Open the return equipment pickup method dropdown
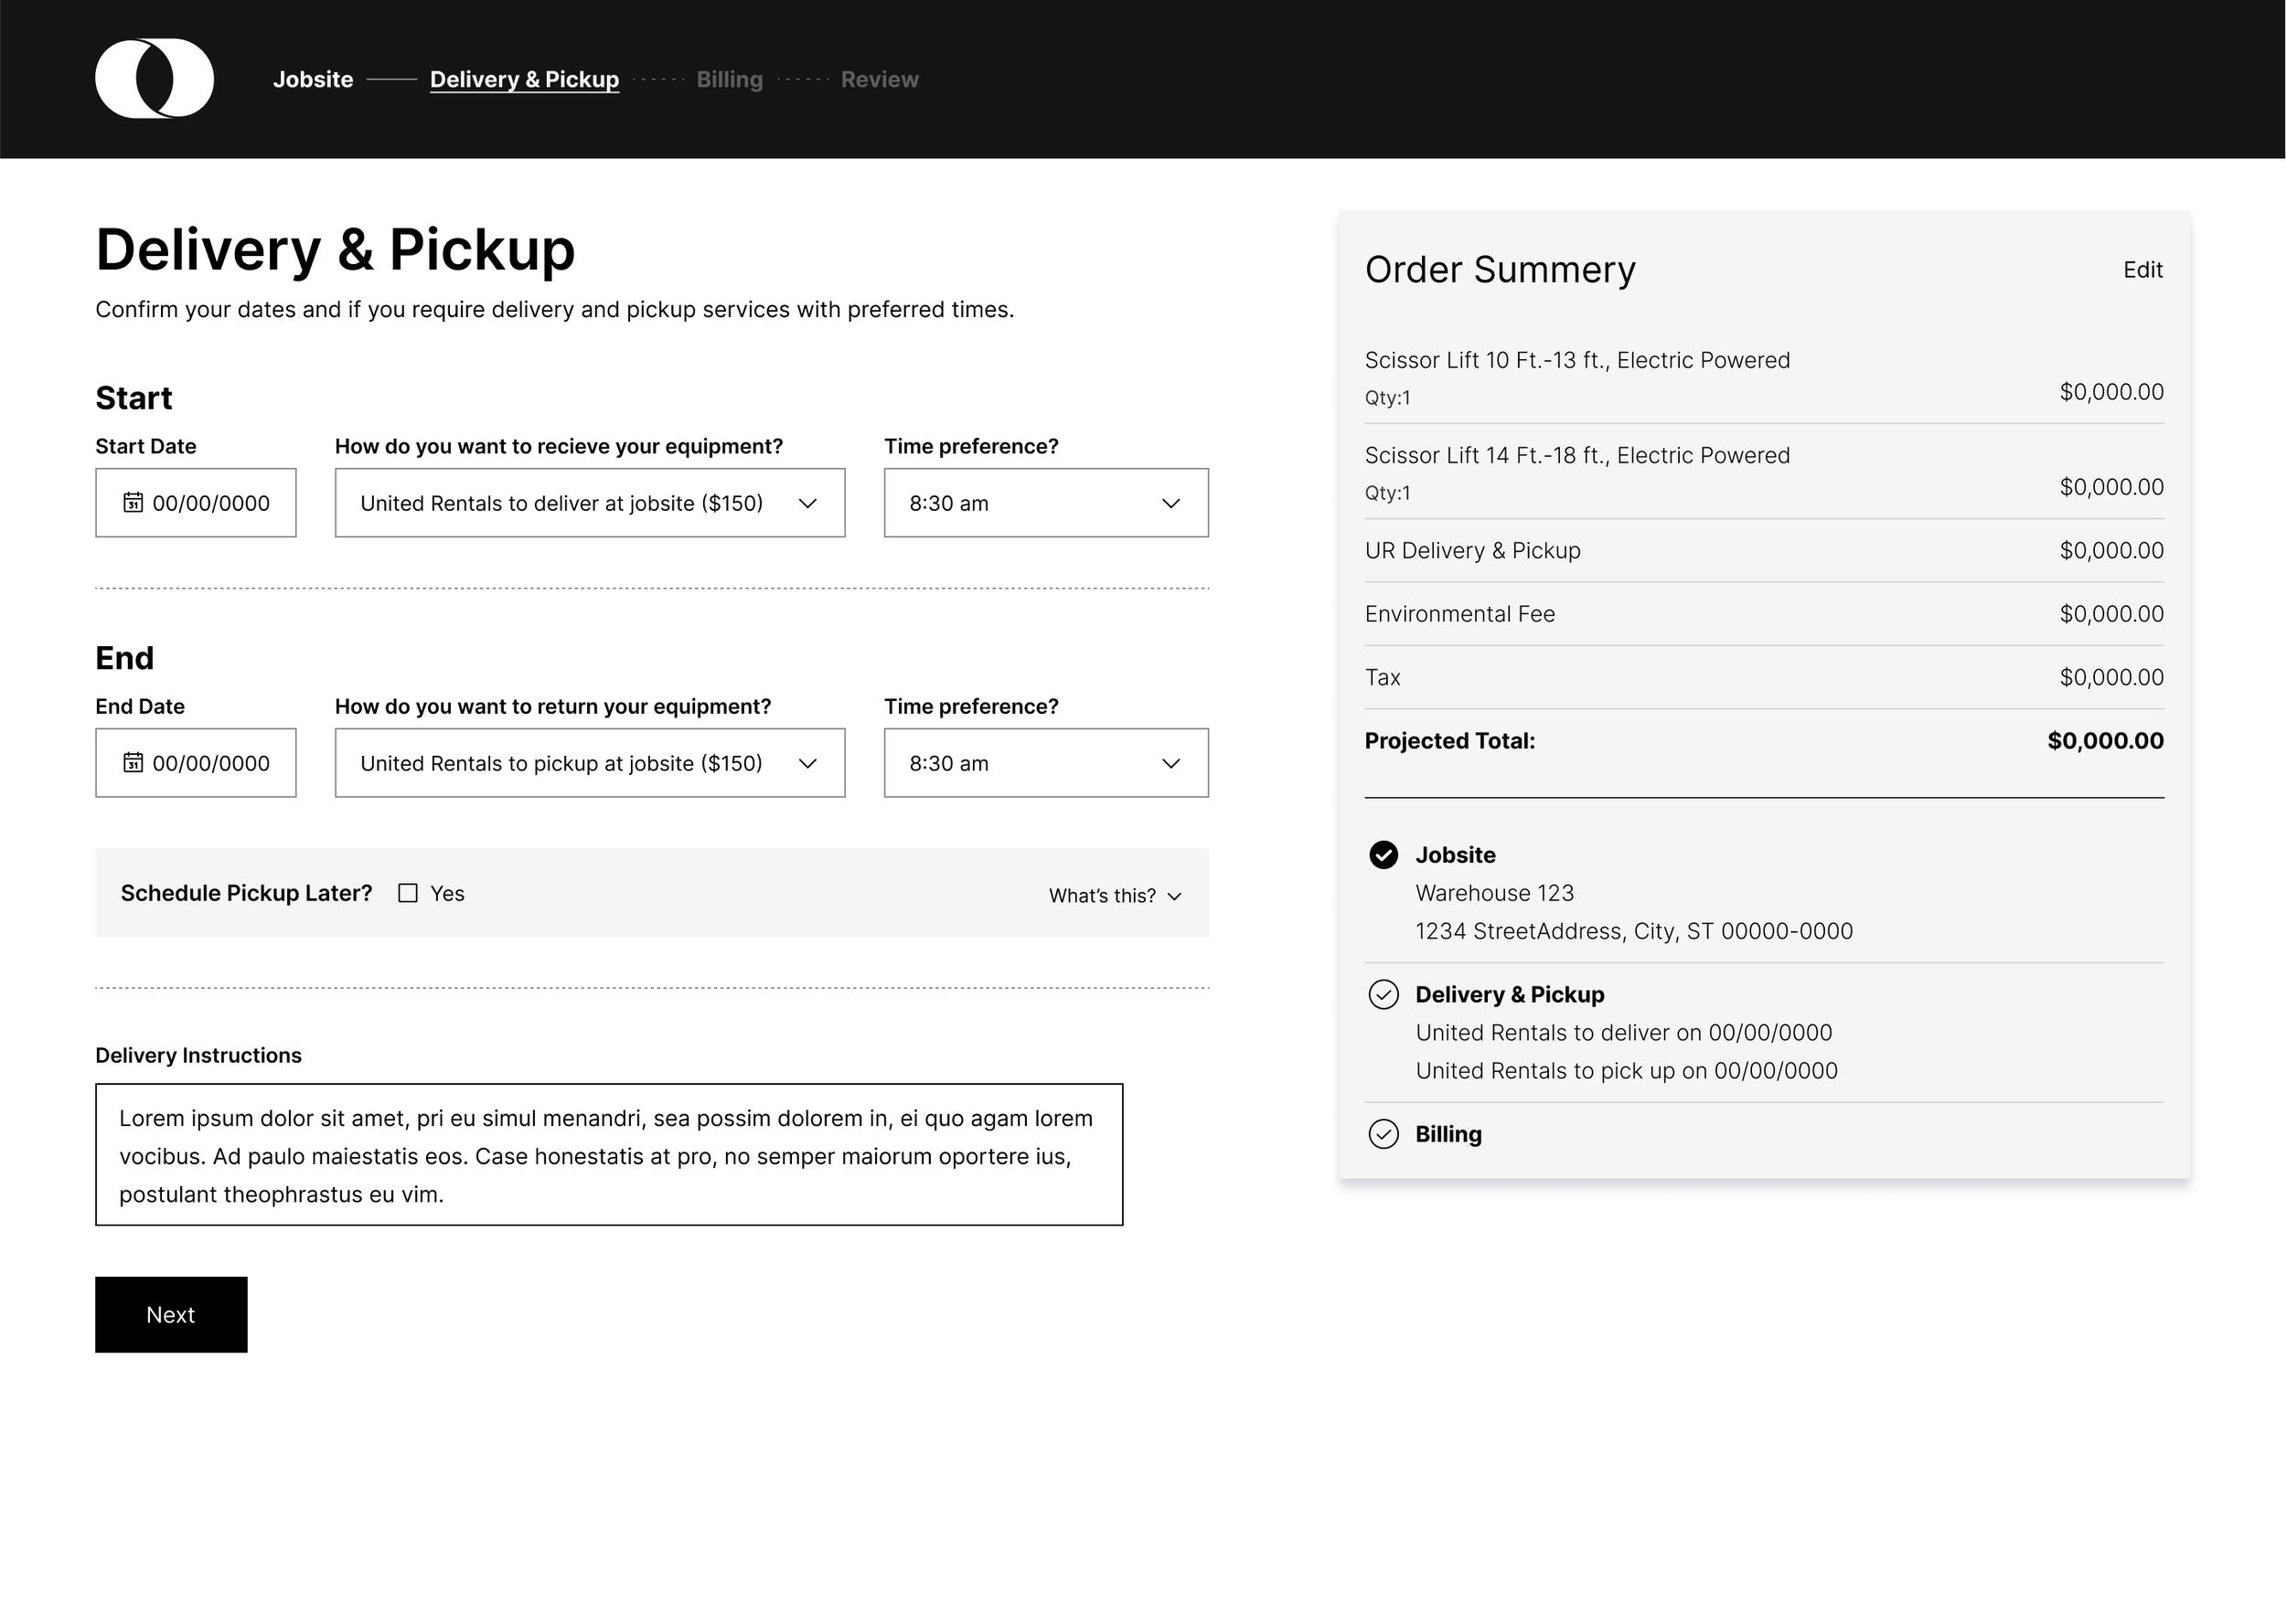 (x=589, y=763)
